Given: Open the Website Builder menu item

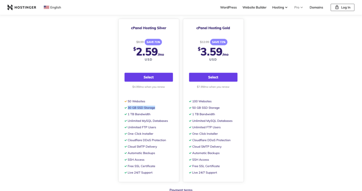Looking at the screenshot, I should point(255,7).
